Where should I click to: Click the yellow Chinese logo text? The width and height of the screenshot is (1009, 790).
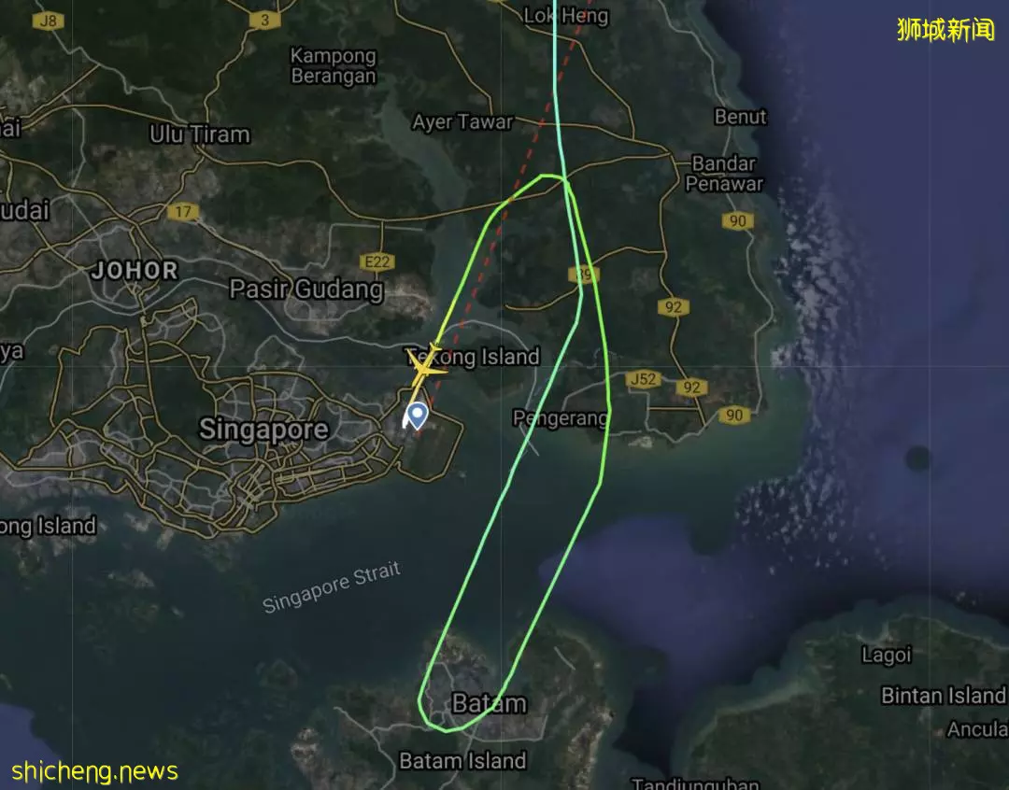coord(945,30)
